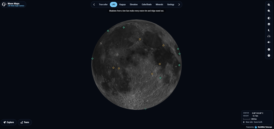This screenshot has height=129, width=274.
Task: Select the active LRO tab
Action: (113, 5)
